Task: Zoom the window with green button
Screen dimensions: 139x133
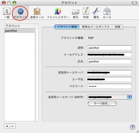Action: click(x=14, y=3)
